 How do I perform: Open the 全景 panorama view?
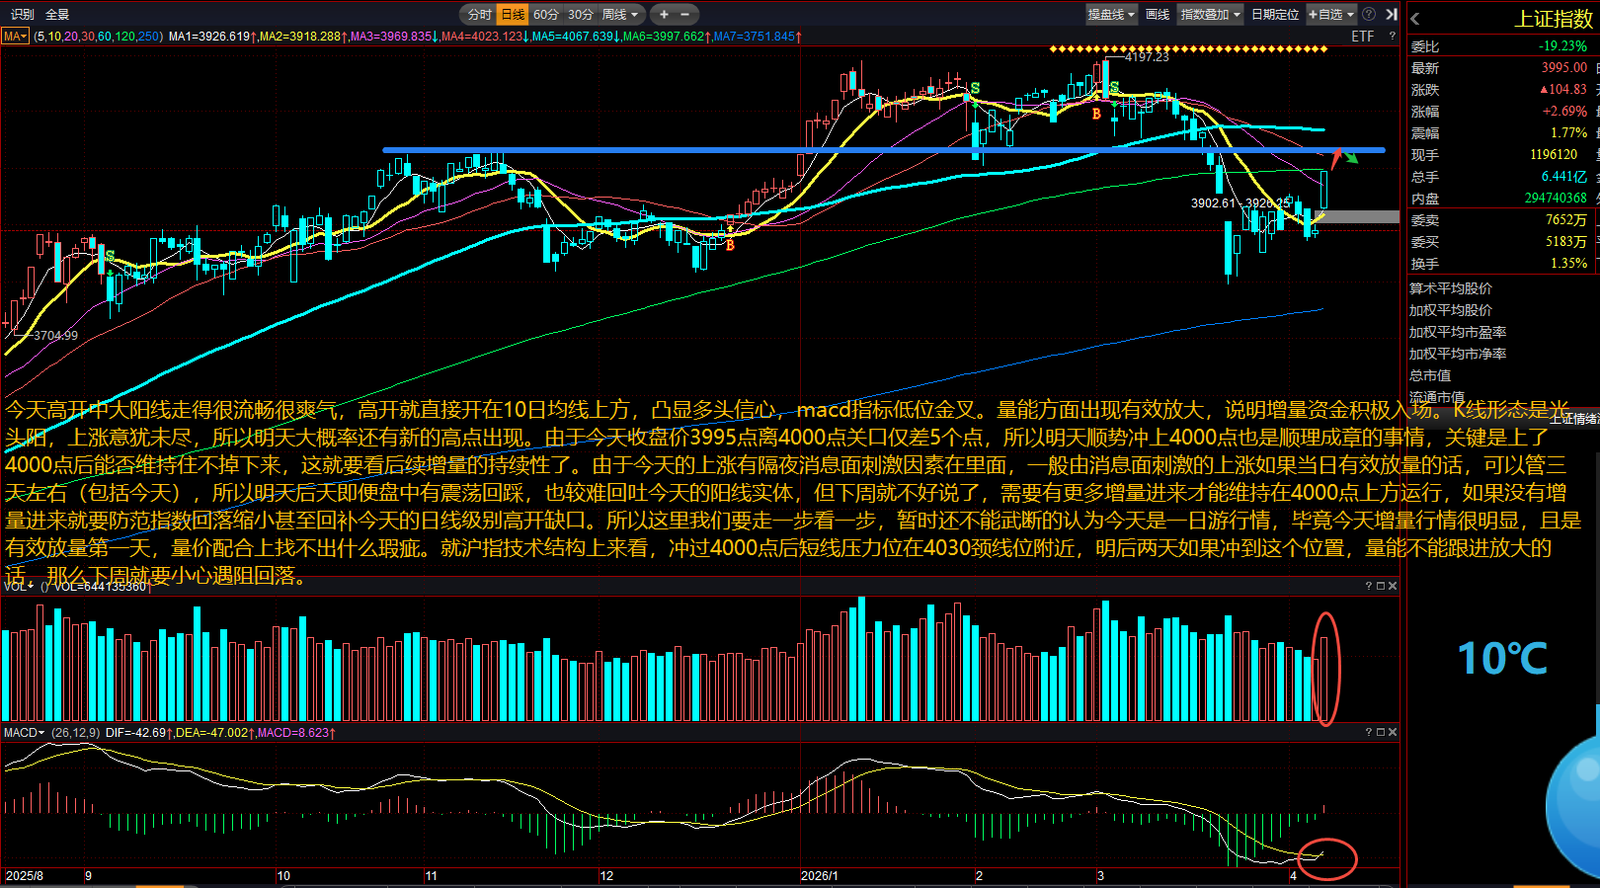57,14
